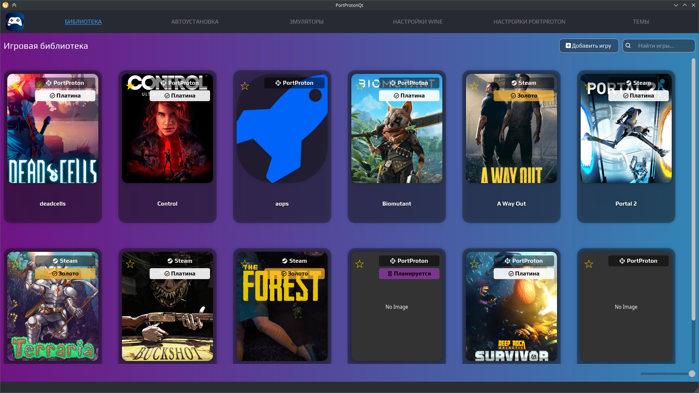Toggle favorite star on A Way Out
This screenshot has width=699, height=393.
coord(474,86)
